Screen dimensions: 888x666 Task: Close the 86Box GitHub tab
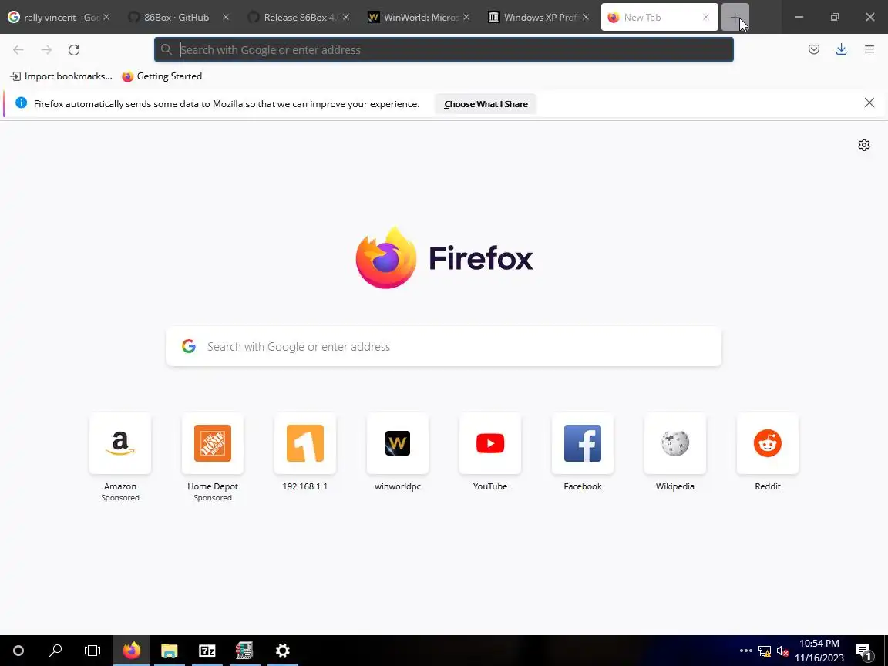pyautogui.click(x=226, y=18)
